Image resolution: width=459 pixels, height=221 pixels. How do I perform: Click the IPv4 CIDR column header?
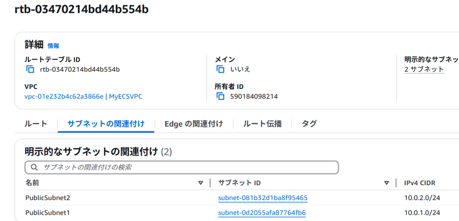(420, 183)
